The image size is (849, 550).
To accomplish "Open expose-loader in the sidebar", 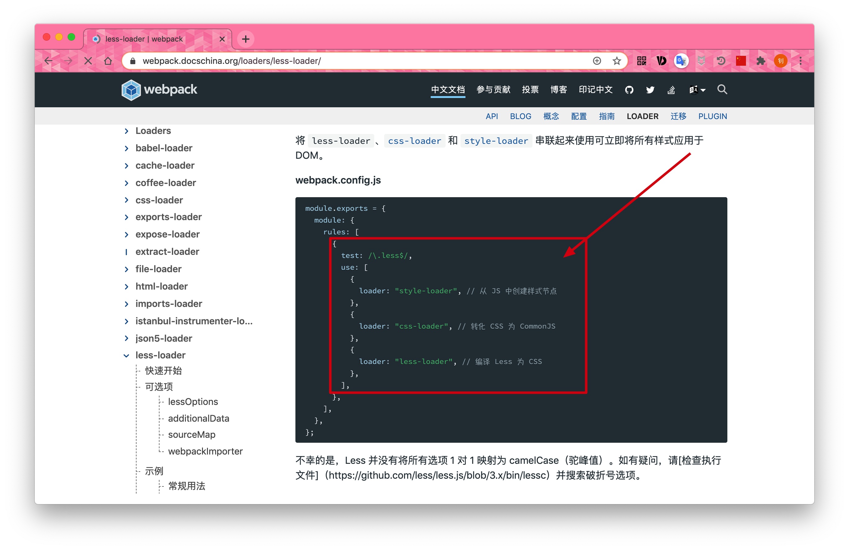I will pos(167,235).
